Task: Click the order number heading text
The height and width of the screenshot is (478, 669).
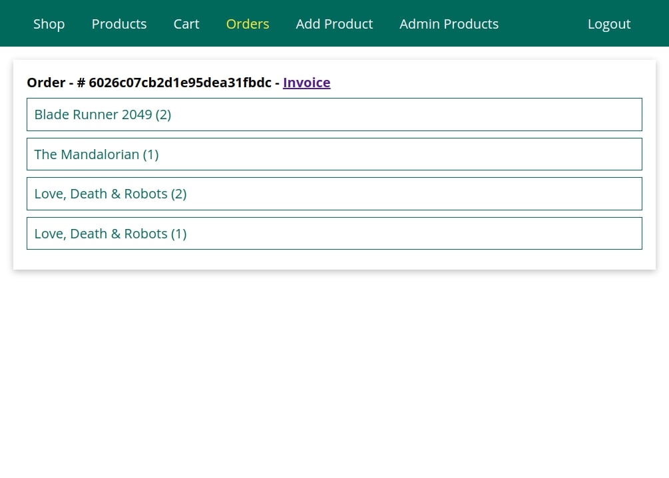Action: pos(149,83)
